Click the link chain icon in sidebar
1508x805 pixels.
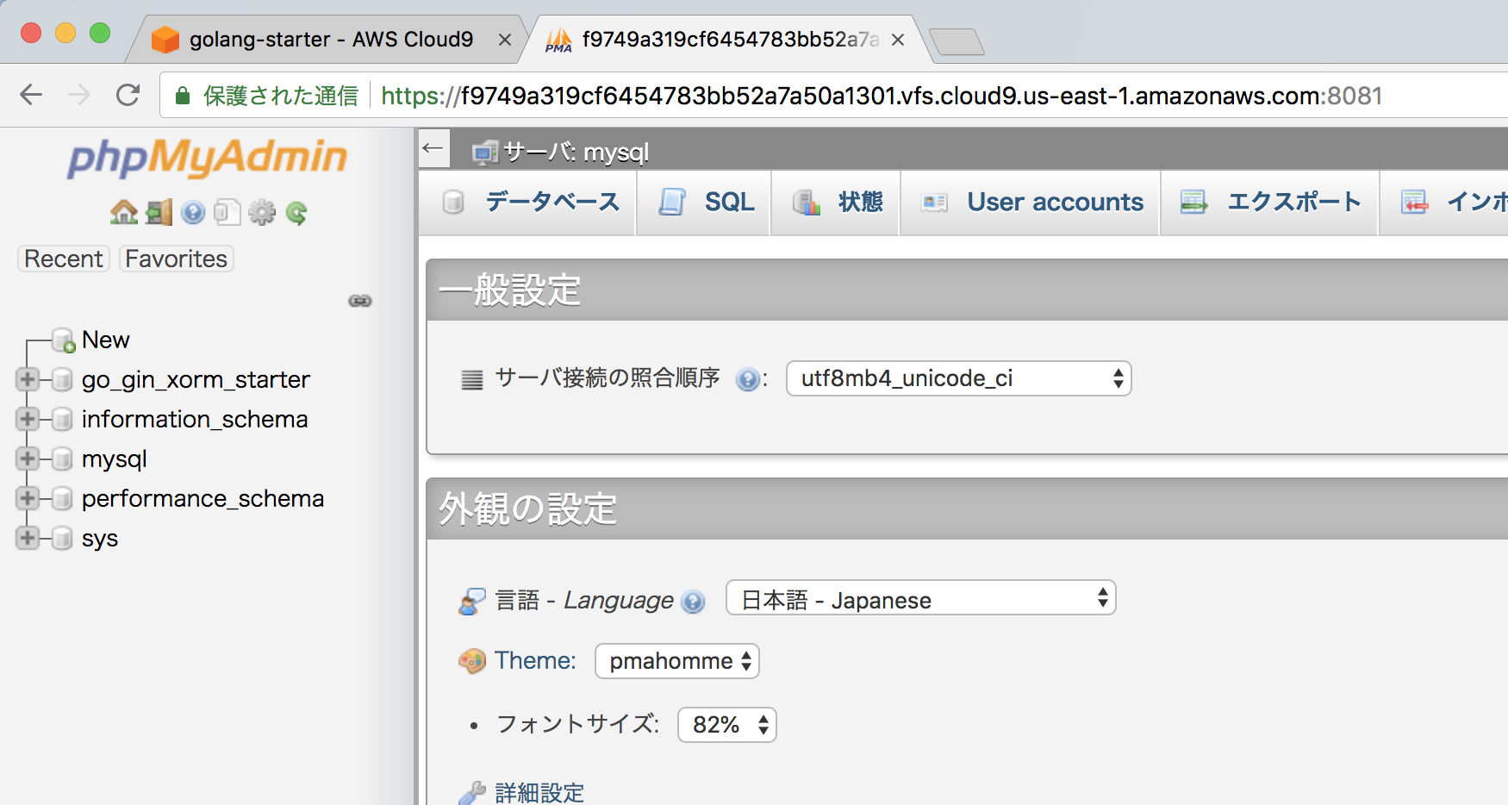tap(360, 301)
